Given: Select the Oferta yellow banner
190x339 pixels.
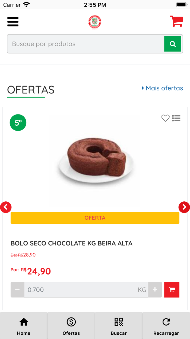Looking at the screenshot, I should [95, 218].
